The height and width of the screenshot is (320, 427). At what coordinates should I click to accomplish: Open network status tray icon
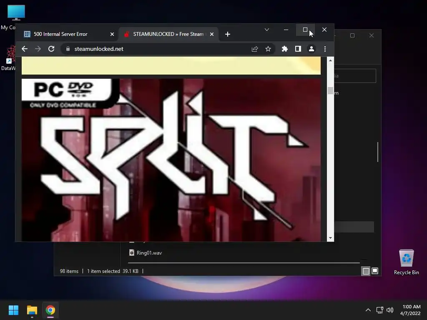pyautogui.click(x=379, y=310)
